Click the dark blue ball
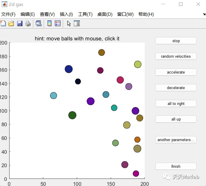Image resolution: width=206 pixels, height=186 pixels. 68,69
